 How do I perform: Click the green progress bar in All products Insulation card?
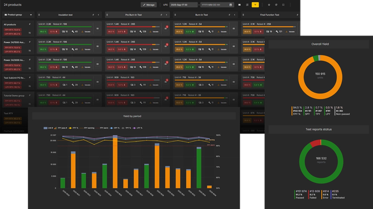pos(65,27)
